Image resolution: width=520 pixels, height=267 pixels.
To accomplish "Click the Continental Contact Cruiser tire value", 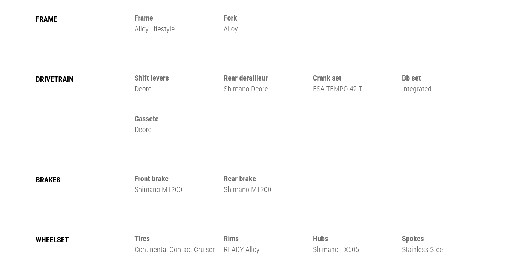I will point(174,249).
